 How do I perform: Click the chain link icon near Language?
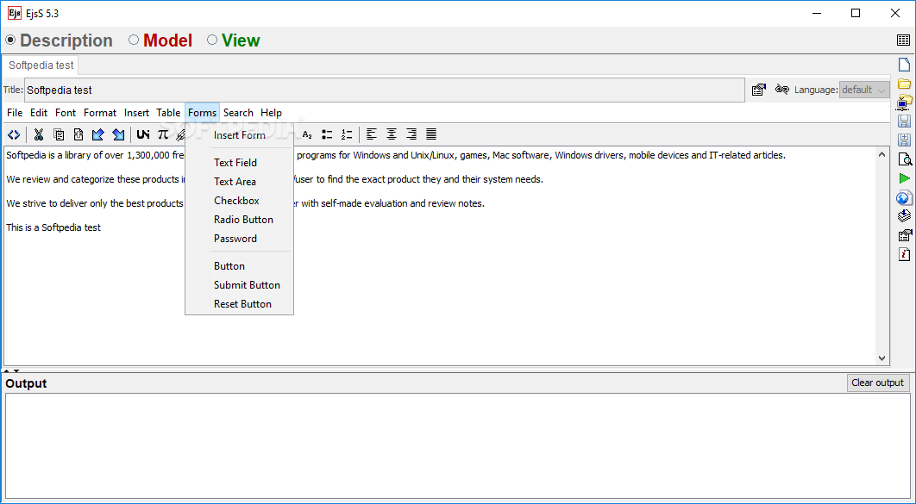click(x=781, y=90)
